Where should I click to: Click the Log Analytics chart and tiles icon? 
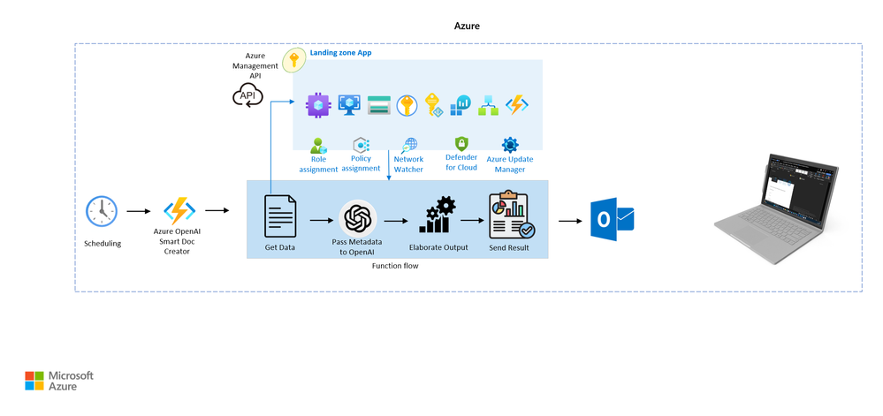[x=461, y=105]
